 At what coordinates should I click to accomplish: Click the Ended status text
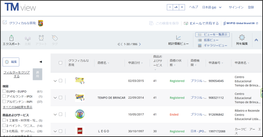pos(174,115)
